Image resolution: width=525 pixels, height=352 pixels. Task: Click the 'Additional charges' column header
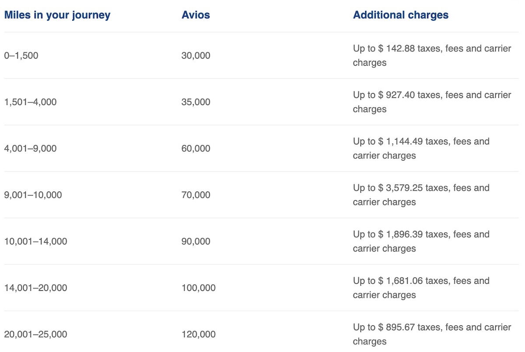401,15
